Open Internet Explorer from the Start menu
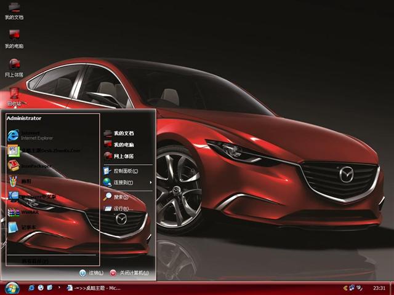The image size is (394, 295). pyautogui.click(x=31, y=135)
